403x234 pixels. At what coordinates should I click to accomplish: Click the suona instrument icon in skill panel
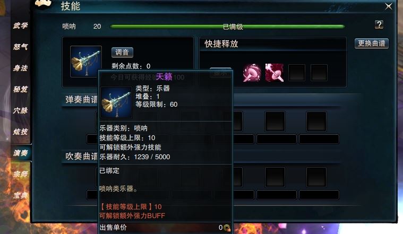click(x=86, y=62)
